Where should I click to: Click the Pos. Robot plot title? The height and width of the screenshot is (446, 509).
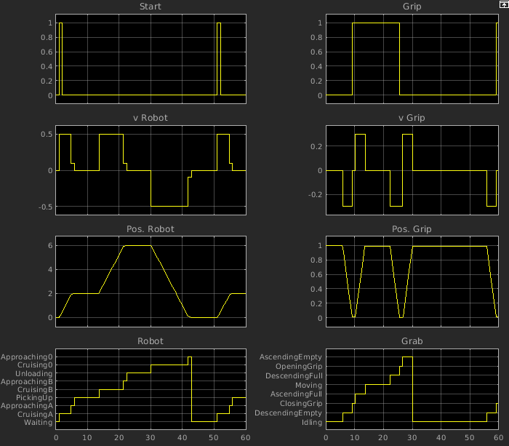tap(151, 229)
